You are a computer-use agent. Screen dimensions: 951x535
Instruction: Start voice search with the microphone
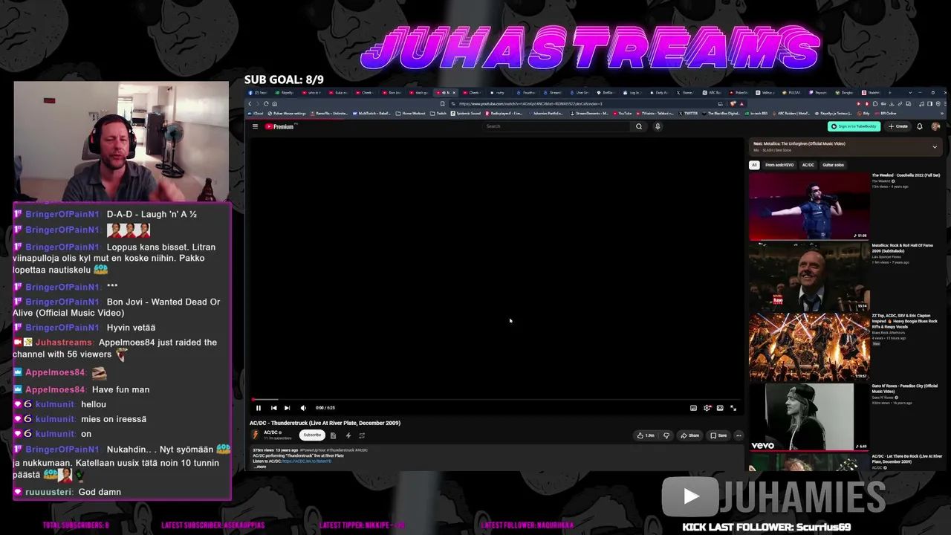coord(658,126)
